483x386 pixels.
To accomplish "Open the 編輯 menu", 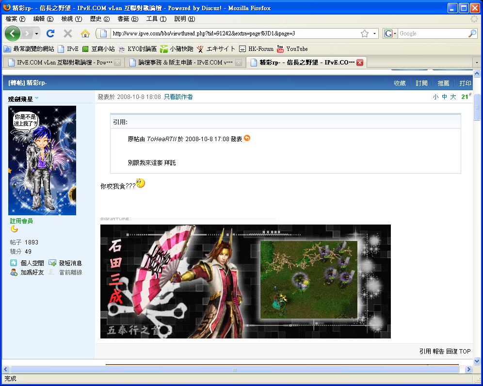I will tap(43, 19).
